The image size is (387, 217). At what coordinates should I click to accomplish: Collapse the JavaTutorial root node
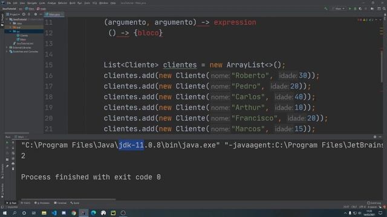click(7, 19)
